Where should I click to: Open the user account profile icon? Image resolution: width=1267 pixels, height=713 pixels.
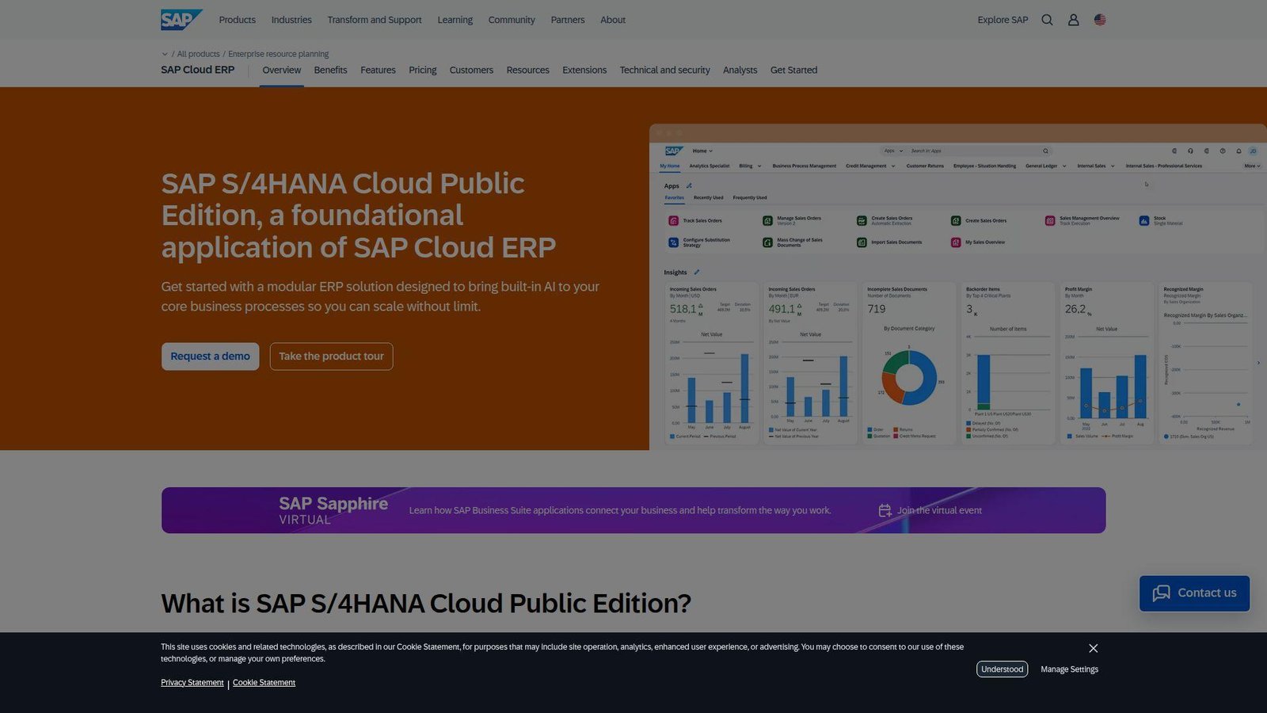[x=1073, y=20]
